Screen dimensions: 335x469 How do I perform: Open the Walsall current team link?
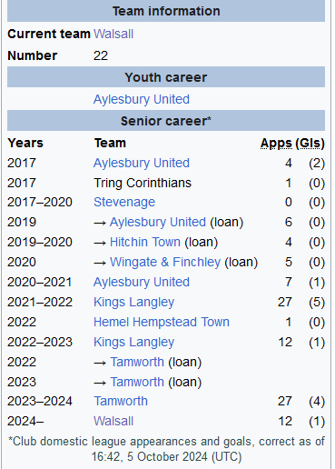[x=113, y=34]
